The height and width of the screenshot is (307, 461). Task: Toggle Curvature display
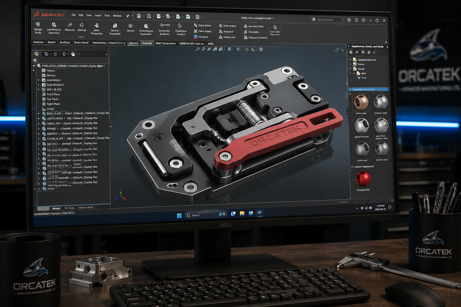point(201,37)
